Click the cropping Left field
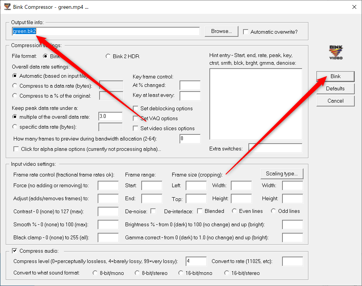 click(196, 186)
